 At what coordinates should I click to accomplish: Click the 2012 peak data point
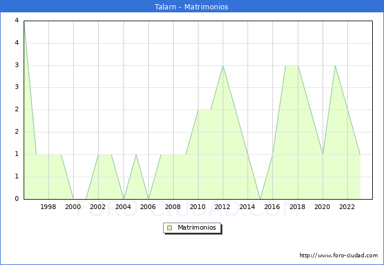pyautogui.click(x=223, y=66)
